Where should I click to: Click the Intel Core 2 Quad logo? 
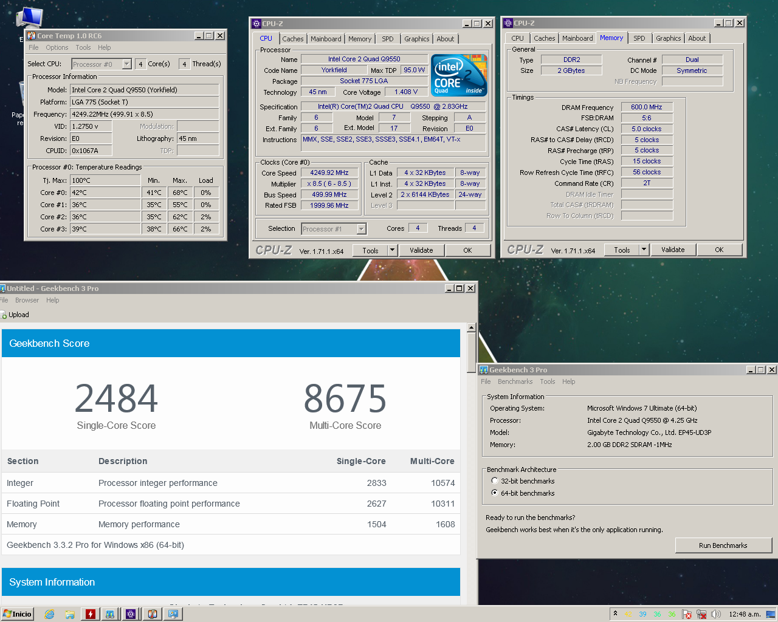pyautogui.click(x=459, y=76)
